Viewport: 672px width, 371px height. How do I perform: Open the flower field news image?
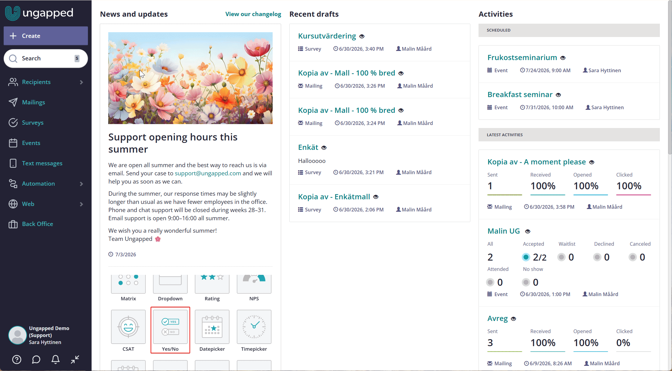click(x=190, y=78)
